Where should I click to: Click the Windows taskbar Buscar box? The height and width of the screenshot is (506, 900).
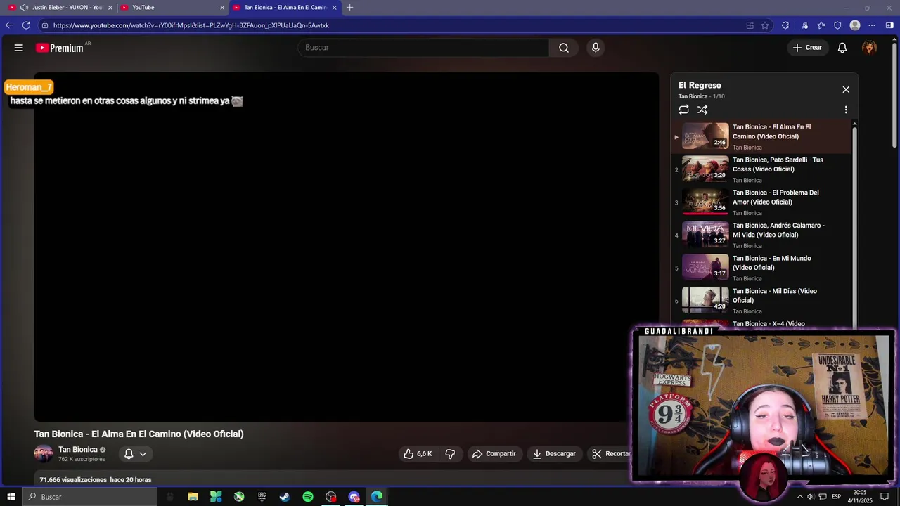click(x=89, y=497)
